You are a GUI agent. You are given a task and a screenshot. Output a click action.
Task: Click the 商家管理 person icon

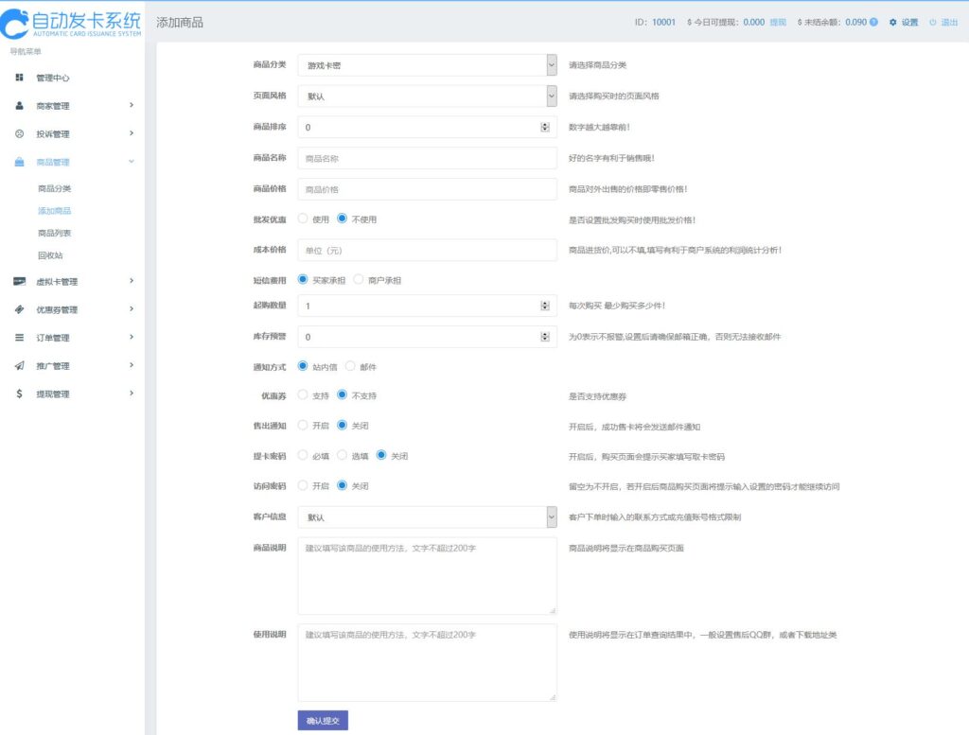[x=19, y=106]
